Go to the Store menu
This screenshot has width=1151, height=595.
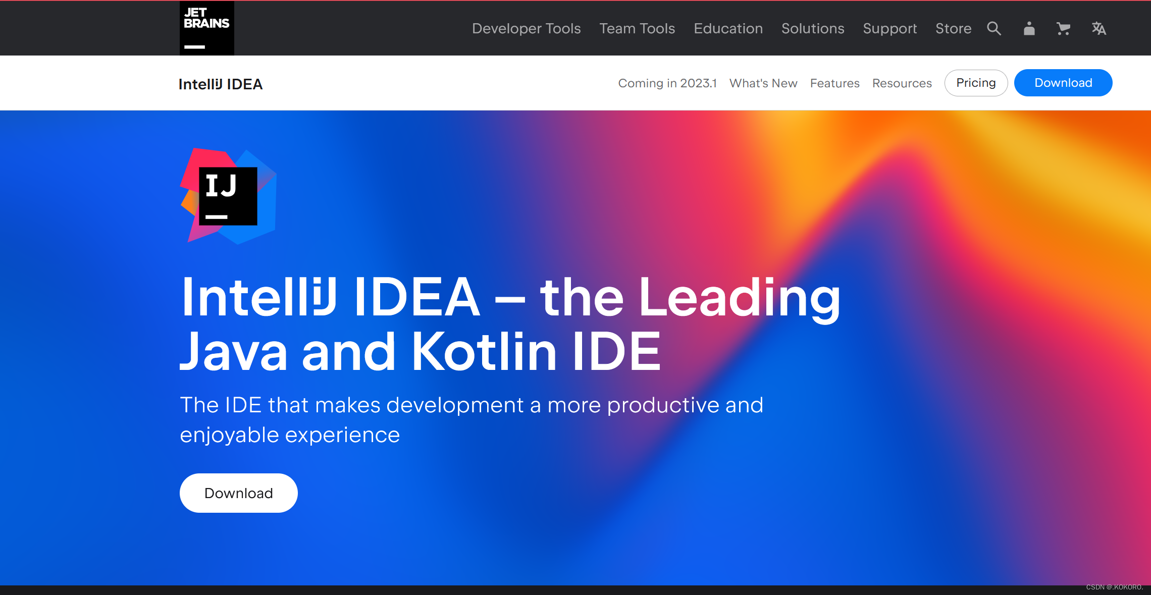pyautogui.click(x=953, y=28)
